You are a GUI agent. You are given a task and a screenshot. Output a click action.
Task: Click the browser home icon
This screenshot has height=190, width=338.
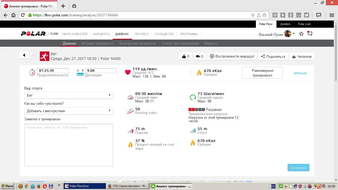click(x=13, y=15)
